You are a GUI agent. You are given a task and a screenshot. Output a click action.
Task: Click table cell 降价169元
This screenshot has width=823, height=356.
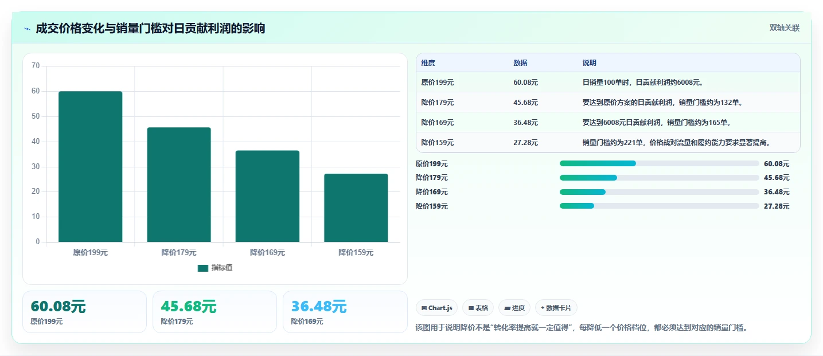tap(438, 123)
